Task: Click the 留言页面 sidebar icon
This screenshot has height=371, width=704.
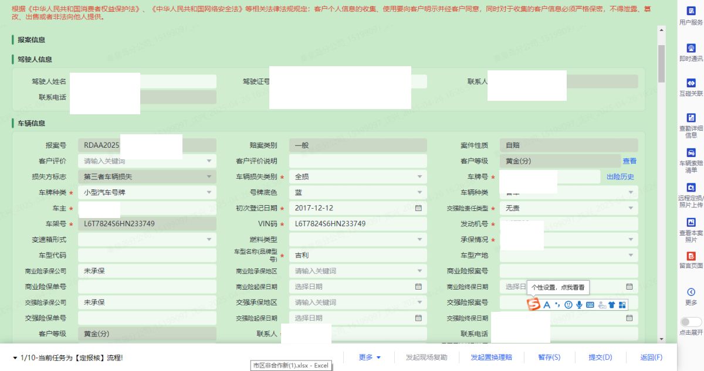Action: coord(691,259)
